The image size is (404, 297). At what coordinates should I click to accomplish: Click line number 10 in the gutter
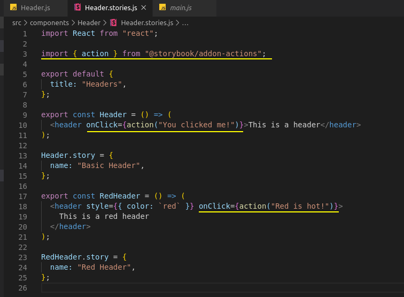coord(22,125)
